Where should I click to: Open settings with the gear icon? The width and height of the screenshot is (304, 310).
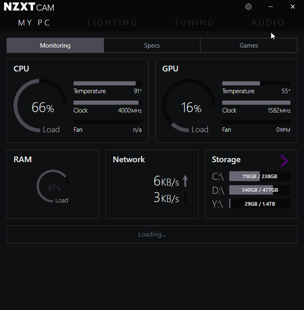(248, 7)
